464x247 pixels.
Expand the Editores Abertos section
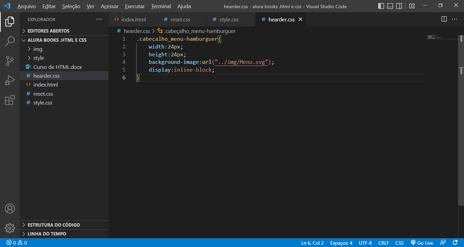(x=64, y=31)
